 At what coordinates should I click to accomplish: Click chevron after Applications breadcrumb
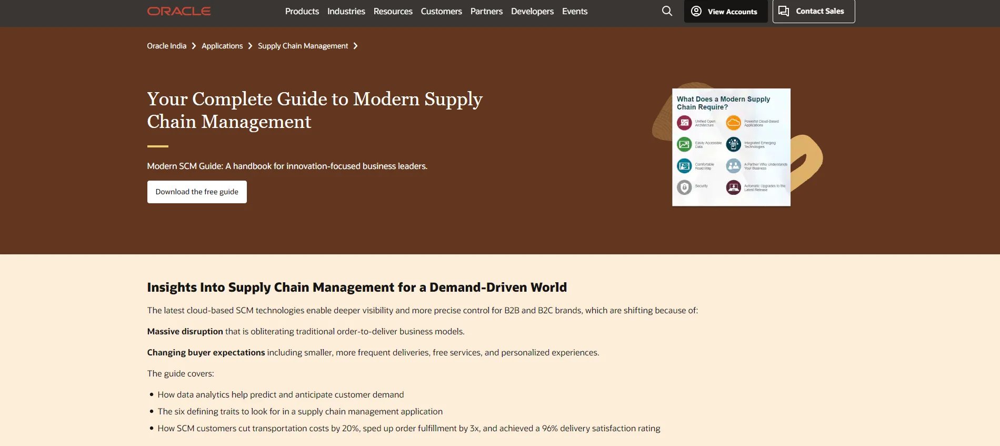(250, 46)
